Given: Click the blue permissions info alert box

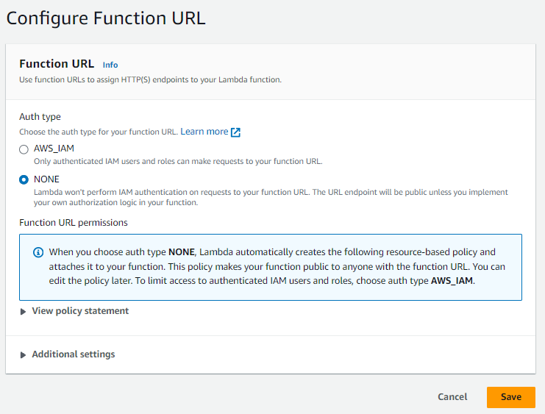Looking at the screenshot, I should click(271, 267).
